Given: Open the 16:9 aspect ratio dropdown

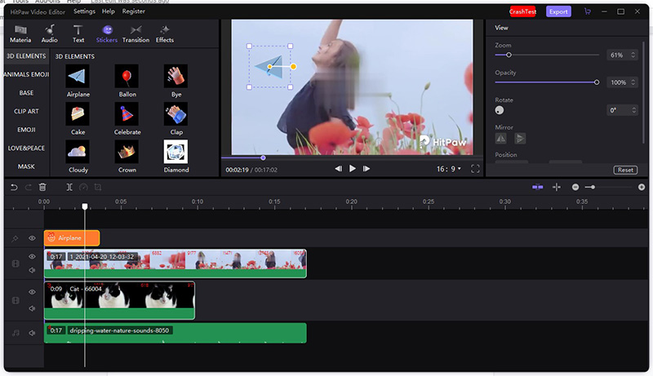Looking at the screenshot, I should coord(448,169).
